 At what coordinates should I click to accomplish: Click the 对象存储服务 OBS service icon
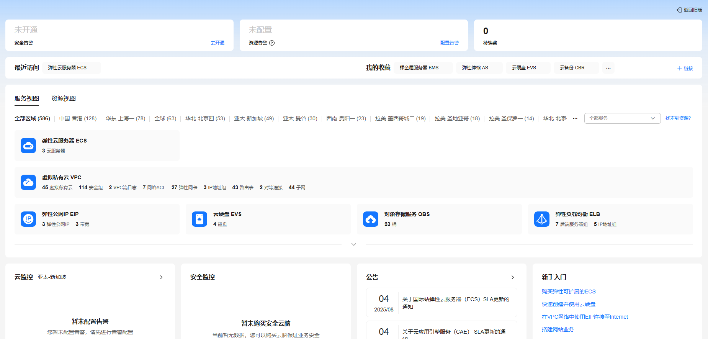point(371,219)
